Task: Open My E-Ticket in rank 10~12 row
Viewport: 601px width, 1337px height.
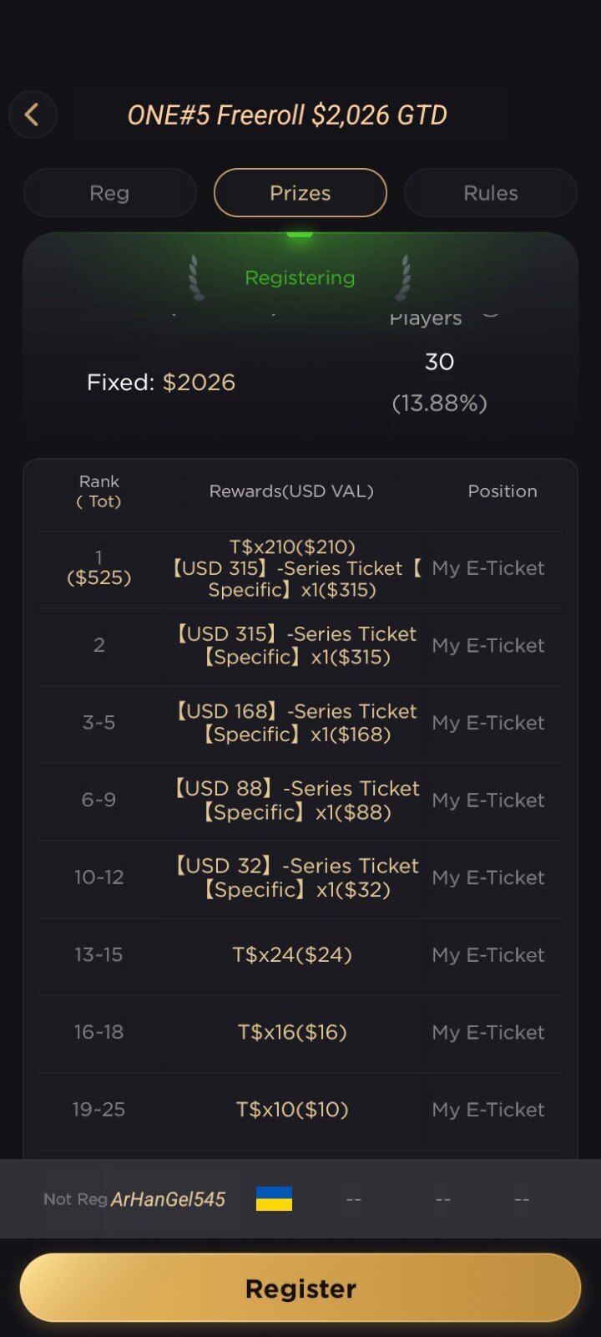Action: pos(488,877)
